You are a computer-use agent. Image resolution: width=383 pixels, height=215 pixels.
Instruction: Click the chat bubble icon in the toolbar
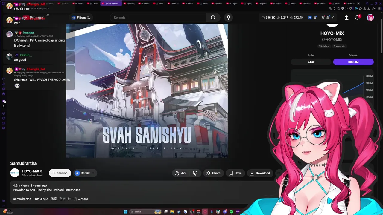(328, 18)
